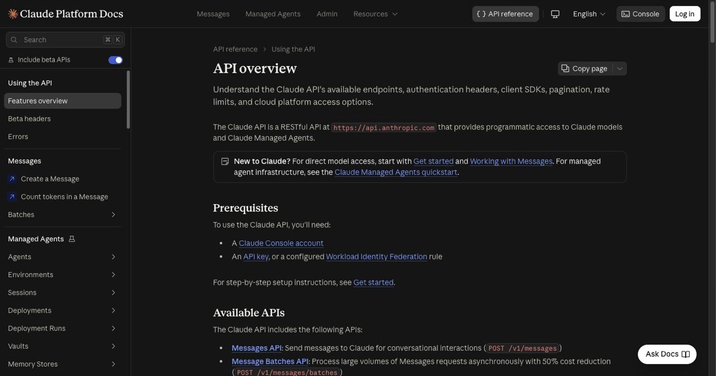This screenshot has height=376, width=716.
Task: Click the braces icon on API reference
Action: pyautogui.click(x=481, y=14)
